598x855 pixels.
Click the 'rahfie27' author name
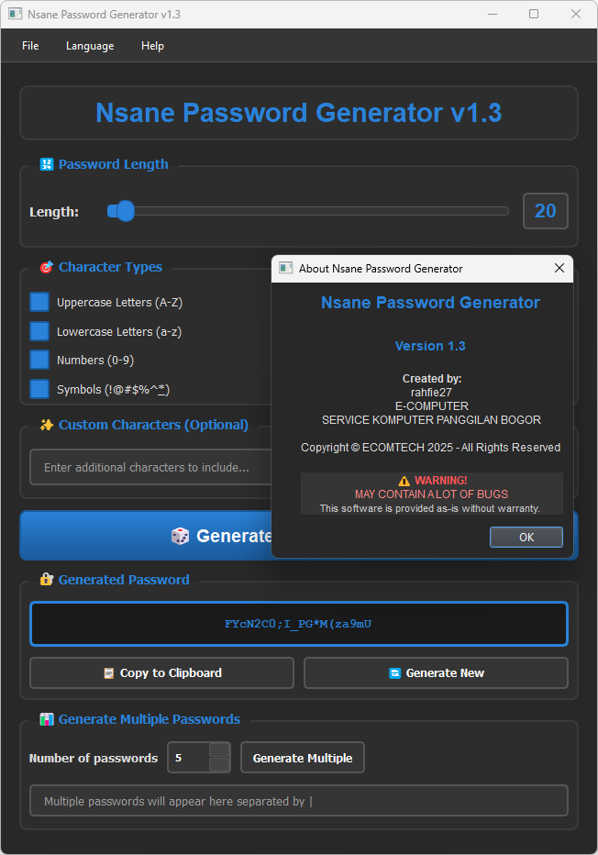(431, 392)
